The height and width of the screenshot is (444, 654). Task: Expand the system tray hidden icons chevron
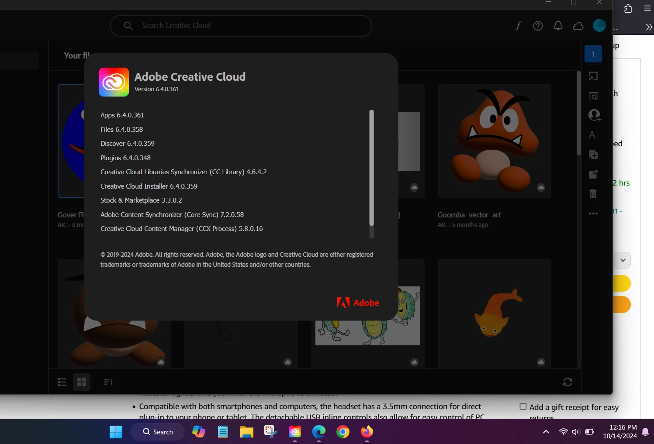tap(546, 432)
